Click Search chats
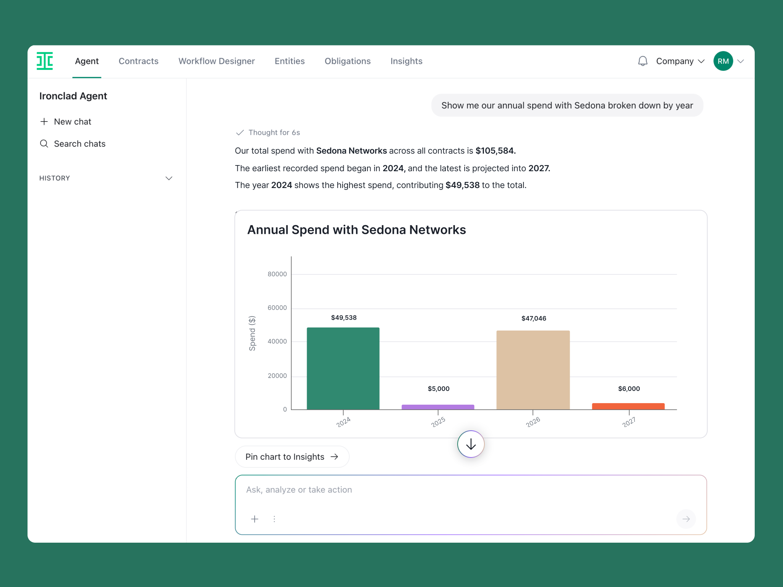 [73, 144]
